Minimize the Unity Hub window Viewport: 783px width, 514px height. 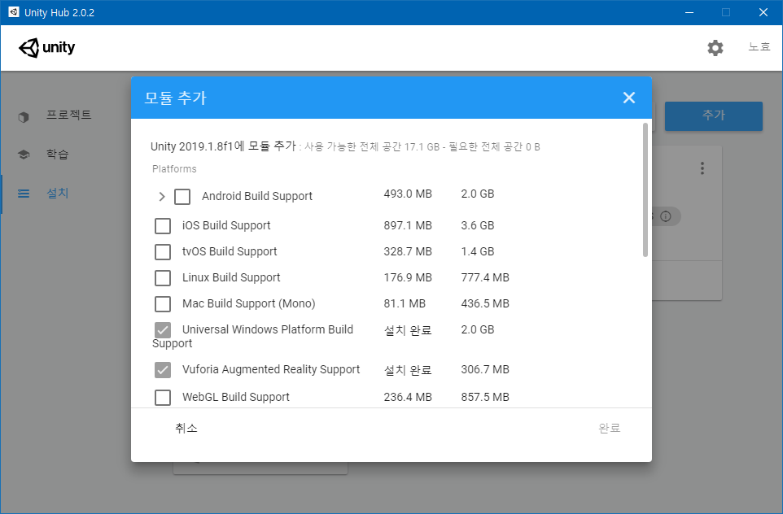point(689,12)
